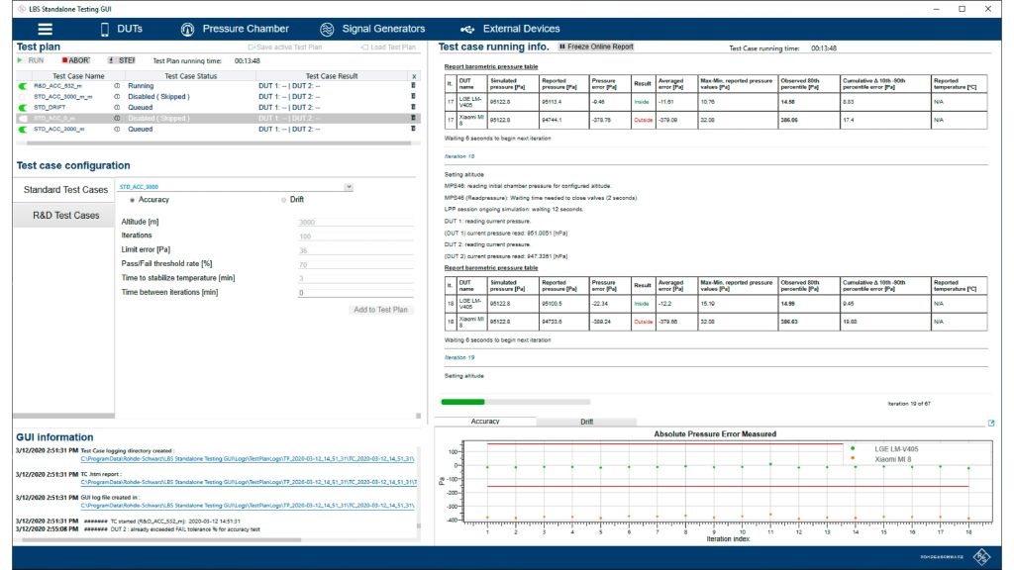Expand the STD_ACC_3000 test case dropdown
Image resolution: width=1014 pixels, height=570 pixels.
pos(348,186)
